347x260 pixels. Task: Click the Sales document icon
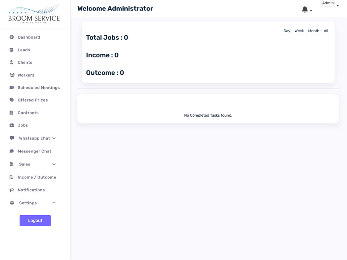tap(12, 164)
